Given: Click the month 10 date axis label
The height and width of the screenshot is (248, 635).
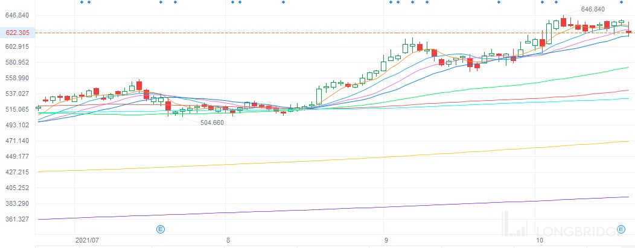Looking at the screenshot, I should pos(541,240).
